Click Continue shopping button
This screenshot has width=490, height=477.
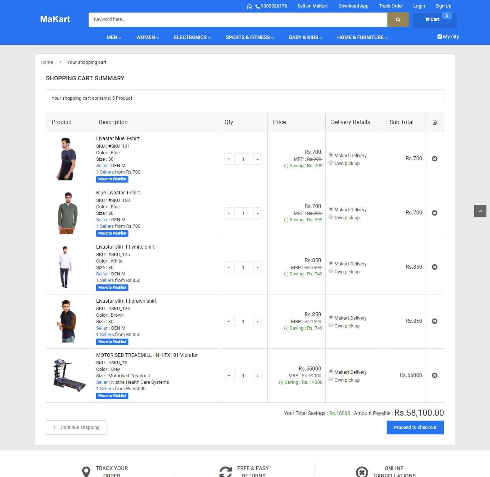pos(76,428)
